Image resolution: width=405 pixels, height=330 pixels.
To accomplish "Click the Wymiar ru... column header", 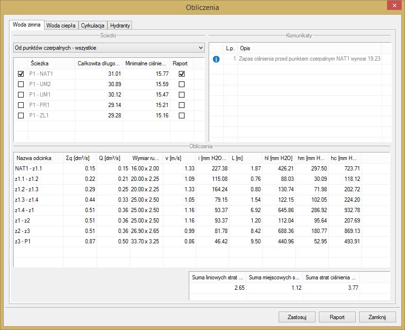I will coord(146,158).
